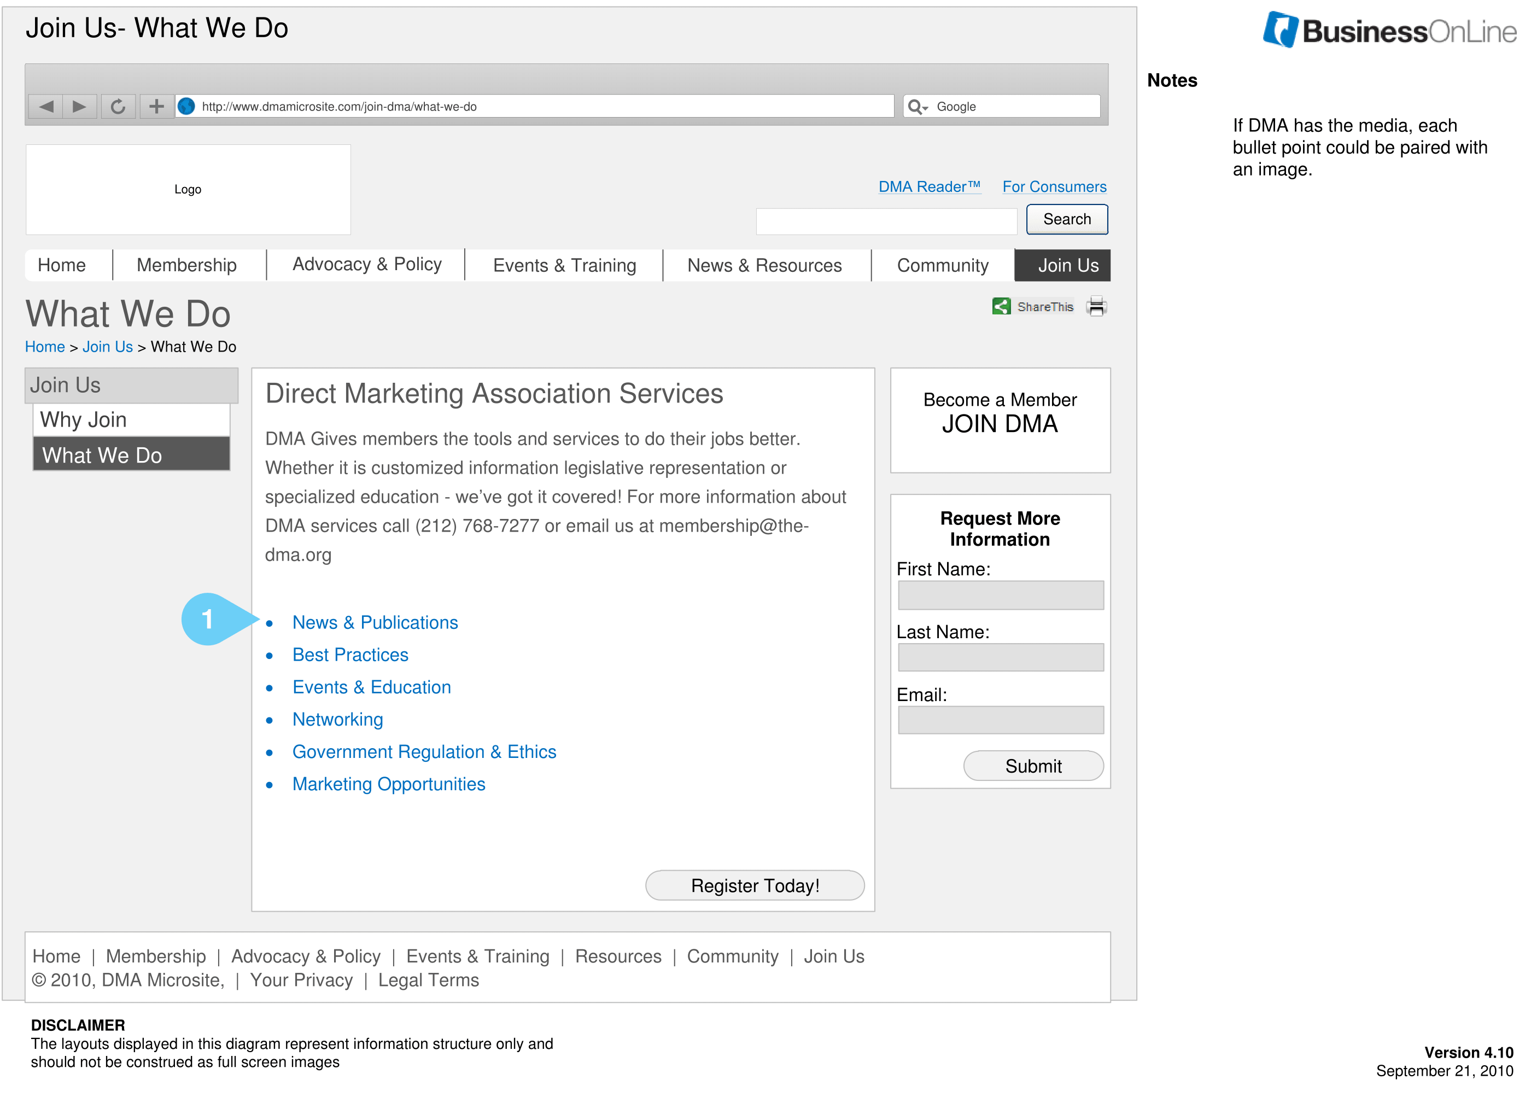Click Membership in the footer
Image resolution: width=1525 pixels, height=1103 pixels.
156,956
